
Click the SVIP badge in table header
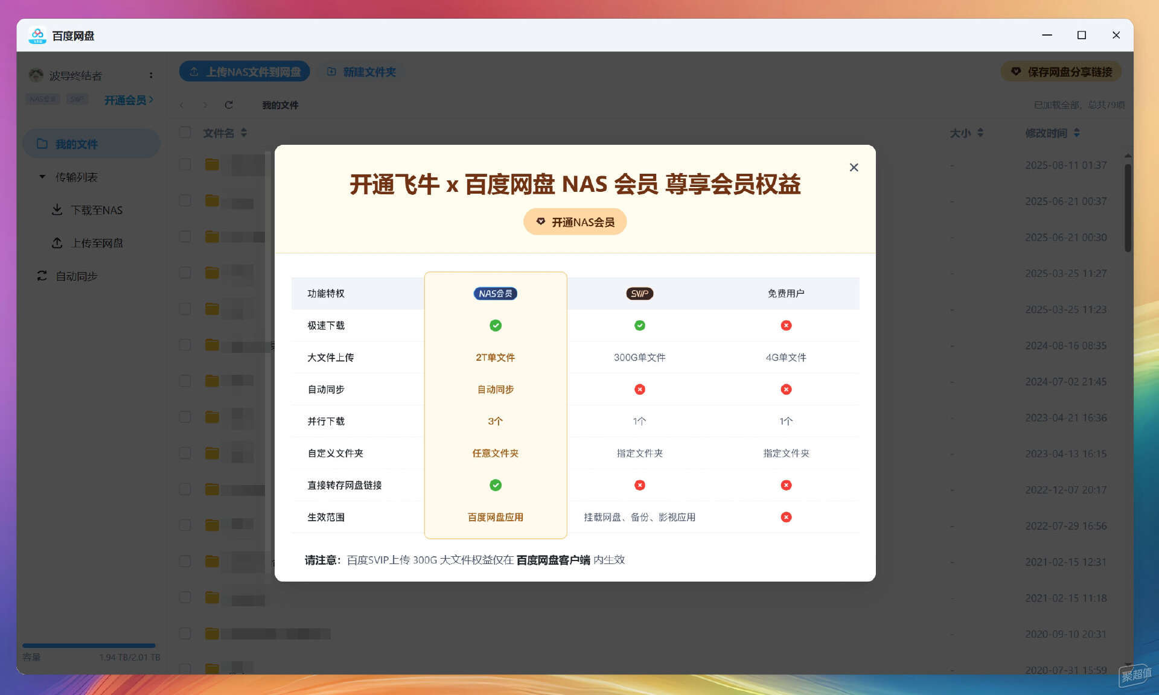point(639,294)
